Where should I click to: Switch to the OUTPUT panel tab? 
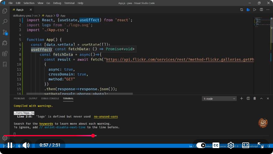click(33, 99)
